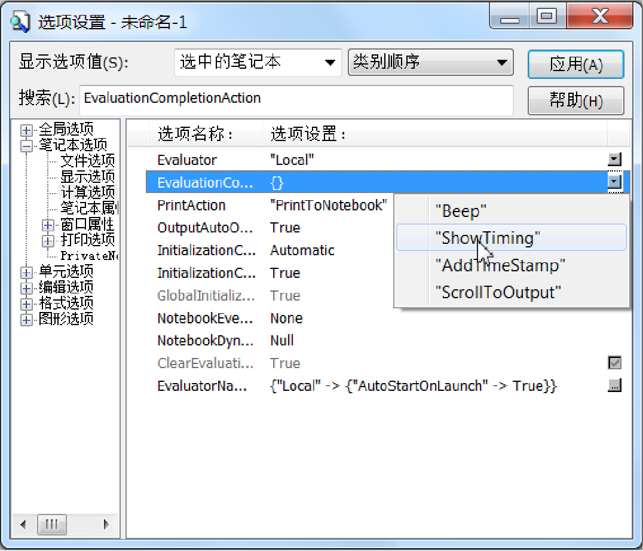
Task: Select the EvaluatorNa... option name
Action: pos(202,386)
